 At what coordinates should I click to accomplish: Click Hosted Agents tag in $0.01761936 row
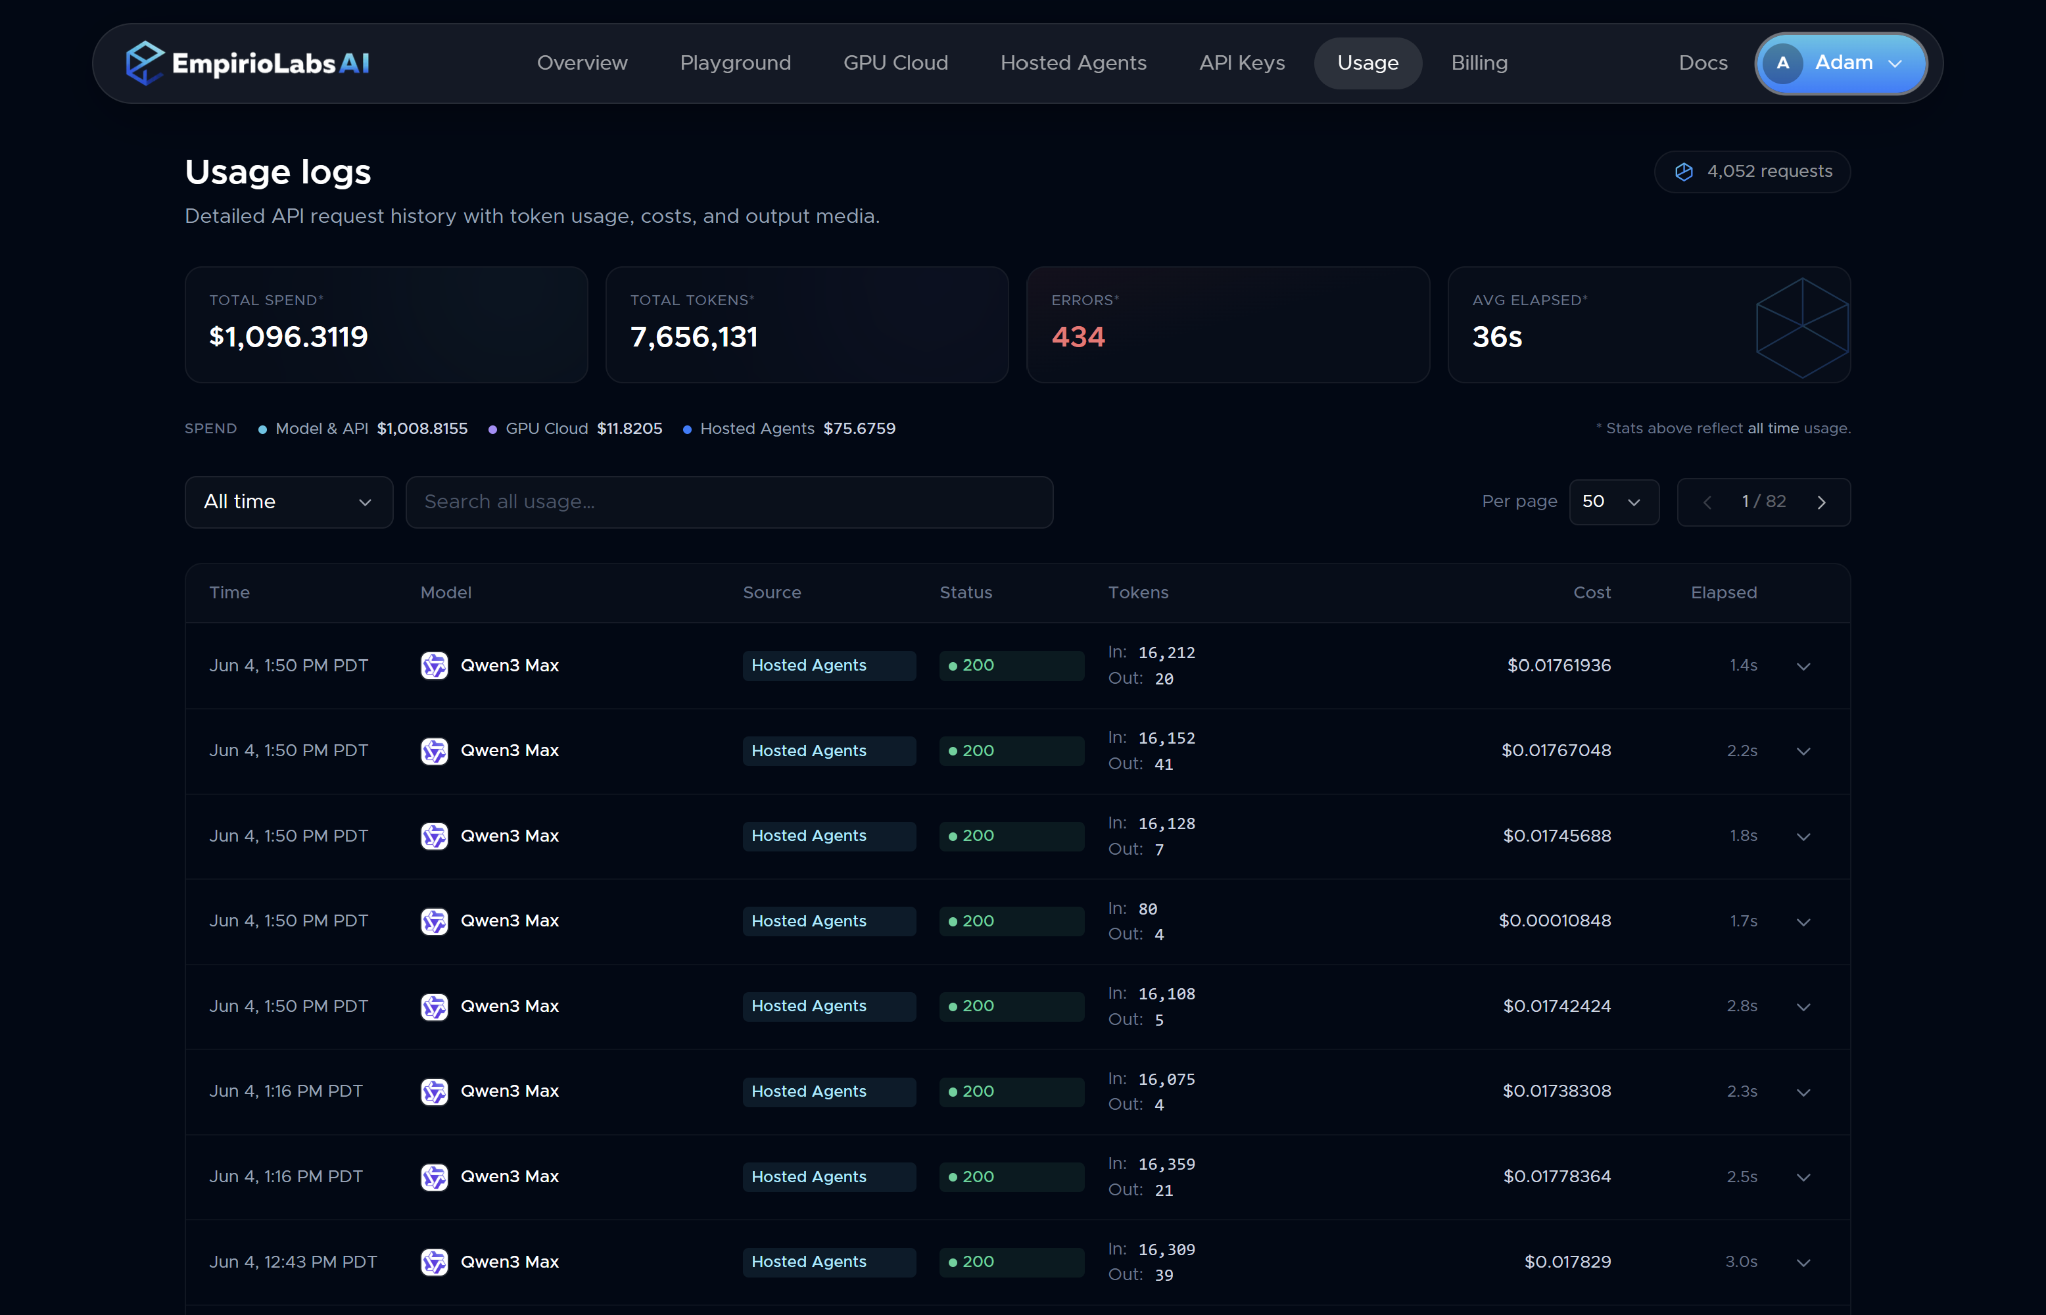(829, 665)
